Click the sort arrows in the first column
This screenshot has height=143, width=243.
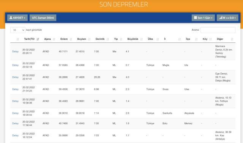(18, 39)
